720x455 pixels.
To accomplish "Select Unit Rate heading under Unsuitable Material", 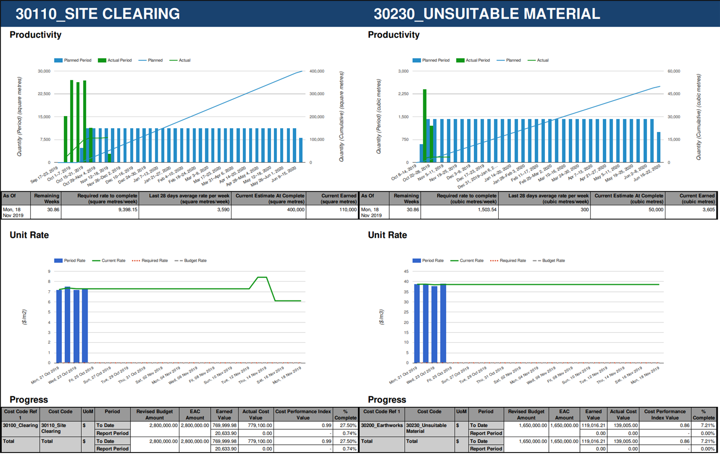I will [x=387, y=235].
